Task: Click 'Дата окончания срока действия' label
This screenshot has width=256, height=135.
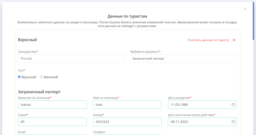Action: coord(191,115)
